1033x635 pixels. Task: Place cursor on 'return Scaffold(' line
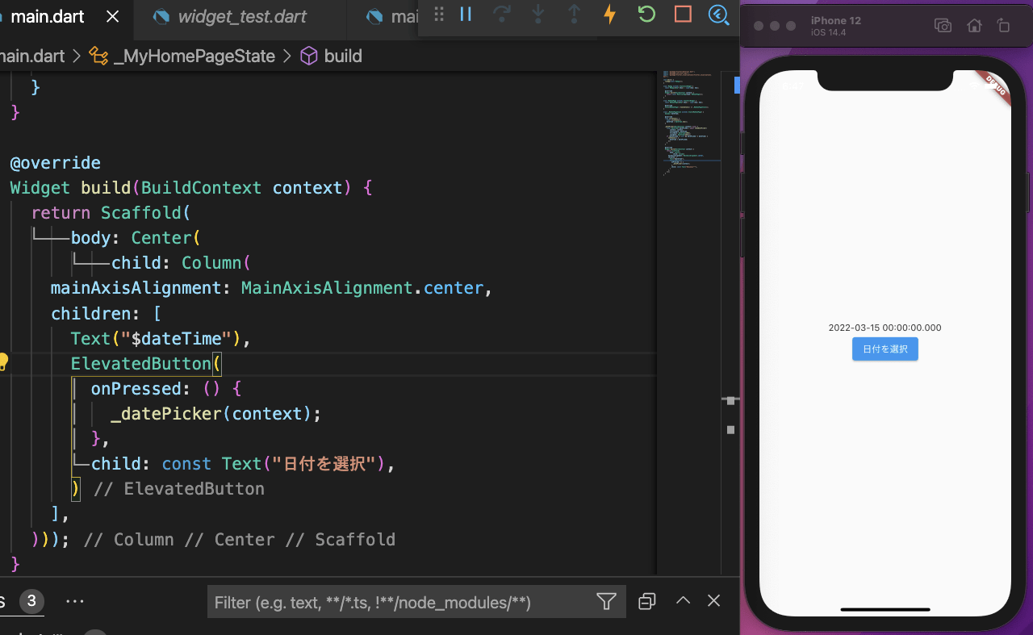coord(111,213)
